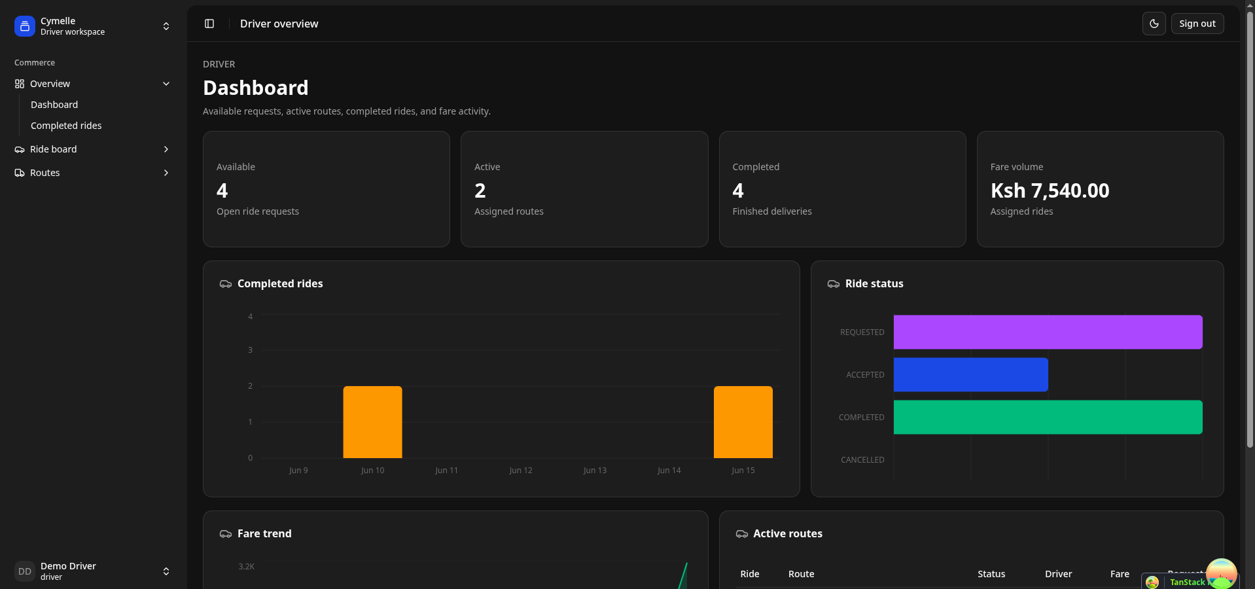The width and height of the screenshot is (1255, 589).
Task: Click the blue ACCEPTED bar
Action: click(x=971, y=374)
